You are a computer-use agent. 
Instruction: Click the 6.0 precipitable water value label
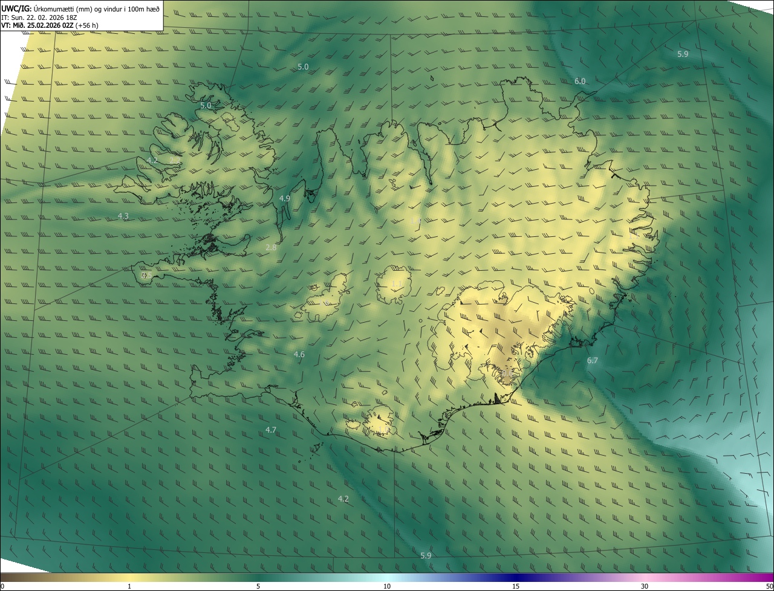click(x=580, y=81)
